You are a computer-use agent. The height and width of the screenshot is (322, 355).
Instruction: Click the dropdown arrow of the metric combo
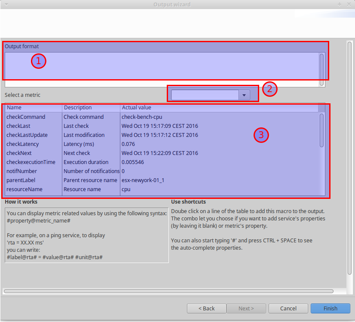(x=244, y=94)
